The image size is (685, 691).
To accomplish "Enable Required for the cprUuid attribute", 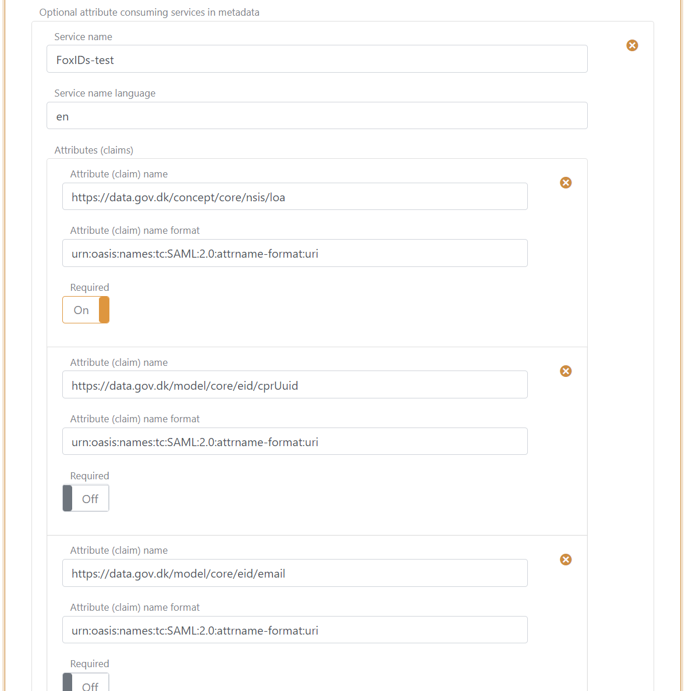I will pyautogui.click(x=85, y=498).
